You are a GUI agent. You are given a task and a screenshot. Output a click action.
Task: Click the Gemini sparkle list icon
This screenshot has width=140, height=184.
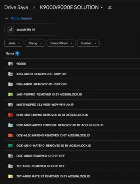click(10, 30)
